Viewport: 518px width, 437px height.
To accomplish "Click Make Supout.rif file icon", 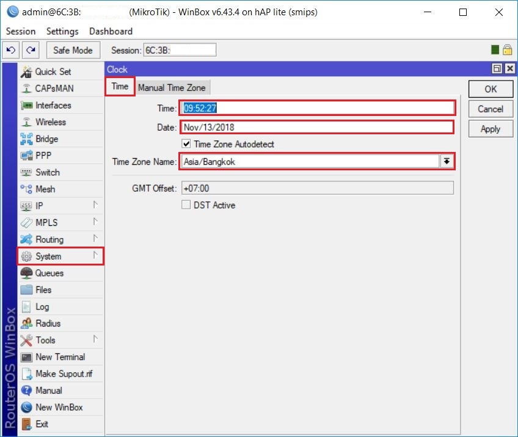I will click(26, 374).
